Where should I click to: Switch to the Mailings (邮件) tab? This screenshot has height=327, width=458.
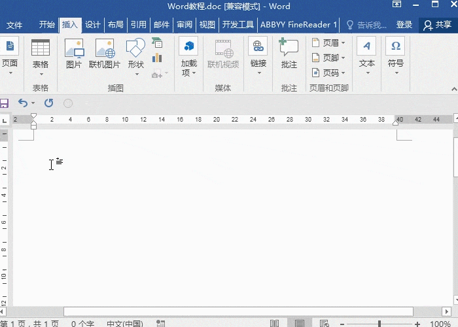click(x=162, y=25)
